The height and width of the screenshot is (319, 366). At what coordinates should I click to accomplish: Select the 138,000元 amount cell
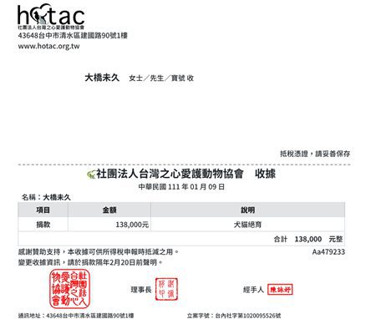point(109,225)
